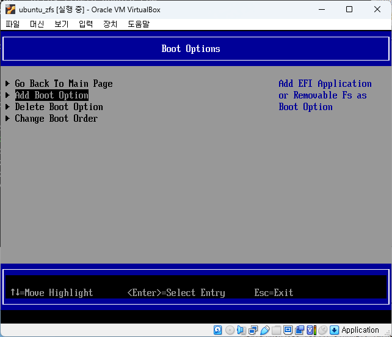Click the display settings status icon
The image size is (392, 337).
click(288, 330)
